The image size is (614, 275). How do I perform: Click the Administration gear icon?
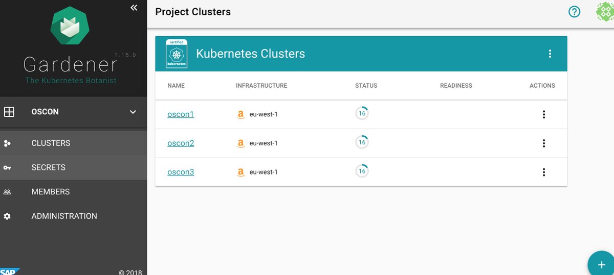[7, 216]
